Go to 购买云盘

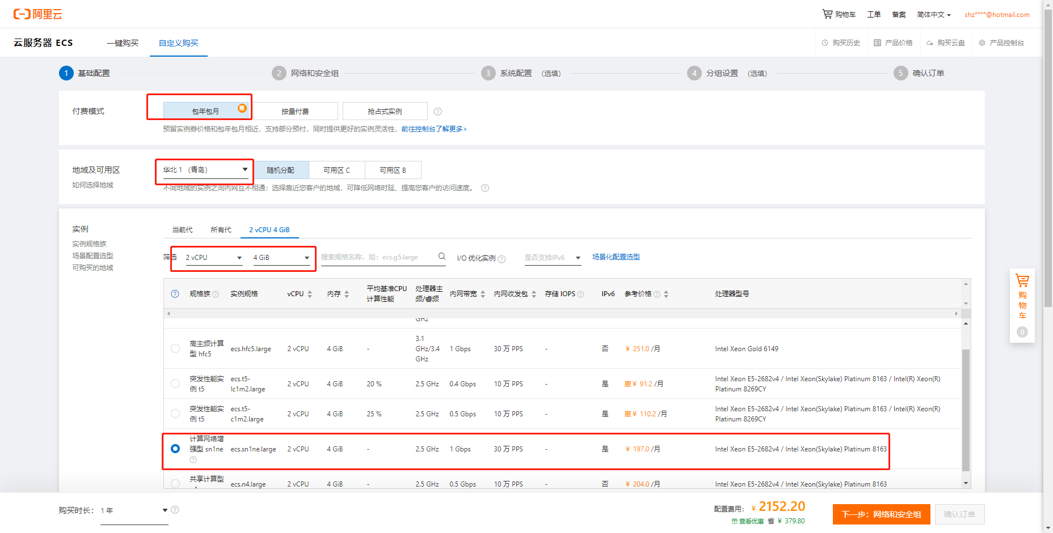click(x=946, y=43)
